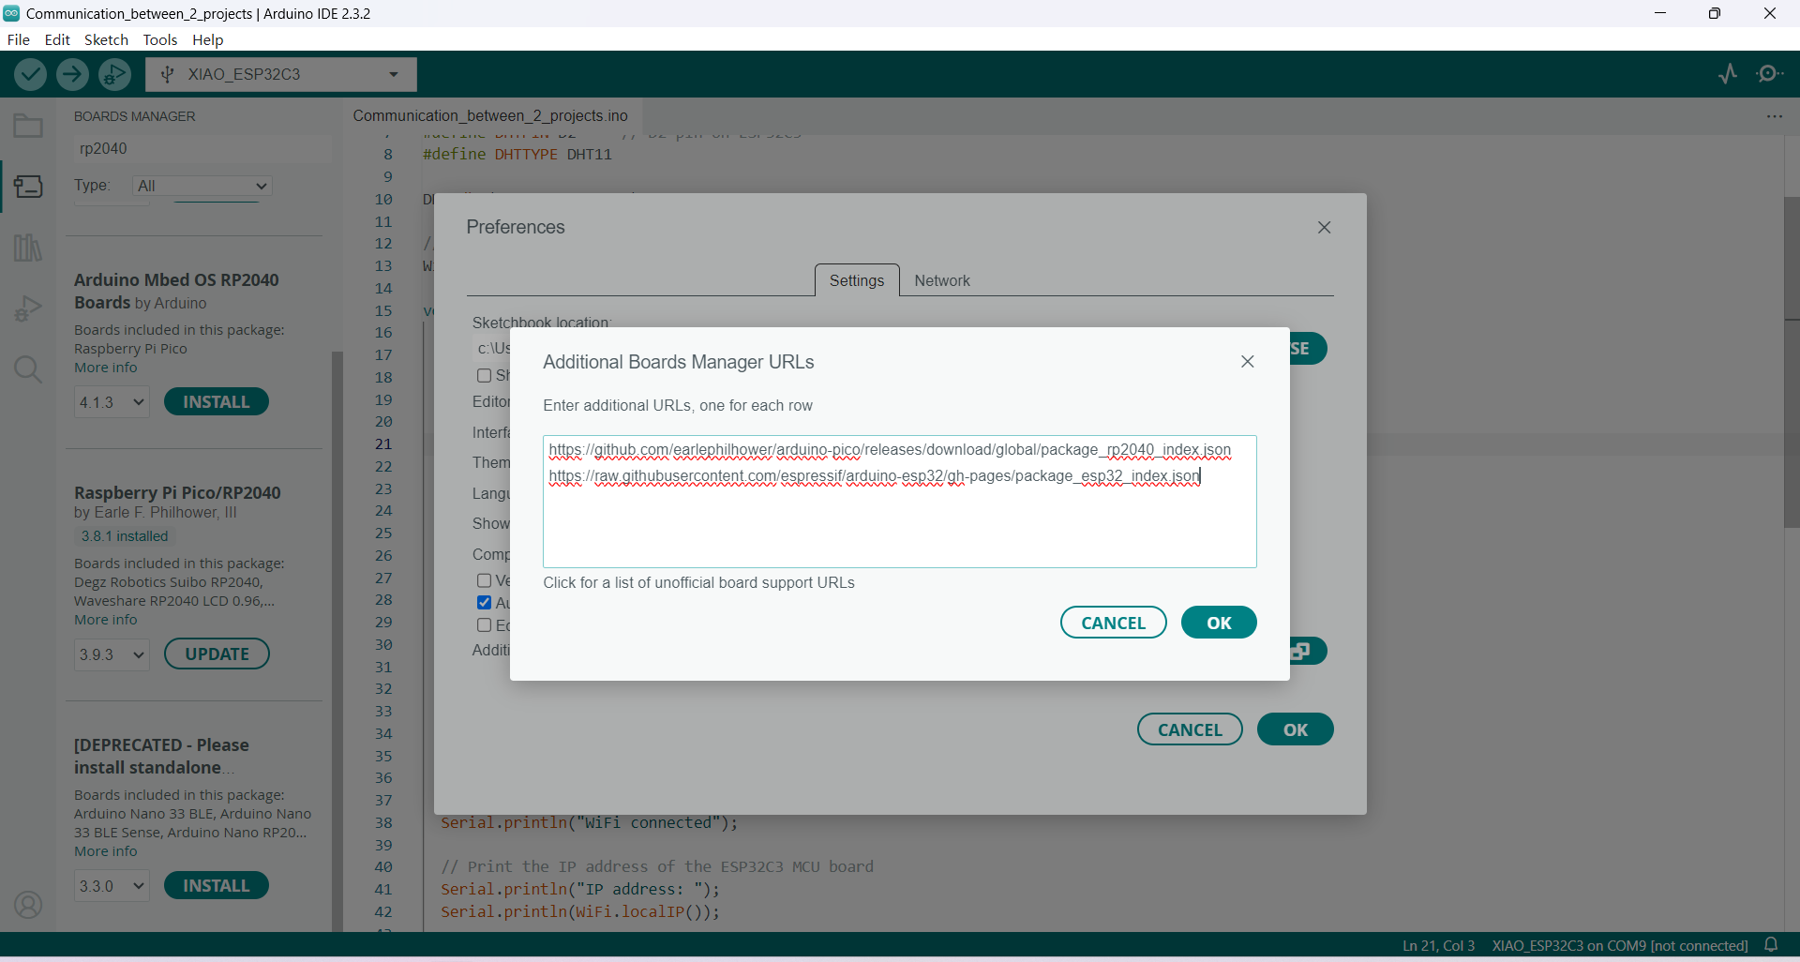
Task: Click the notifications bell in status bar
Action: (1771, 945)
